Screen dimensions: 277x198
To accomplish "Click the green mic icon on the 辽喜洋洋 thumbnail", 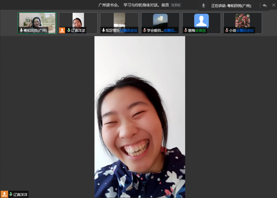I will (68, 31).
